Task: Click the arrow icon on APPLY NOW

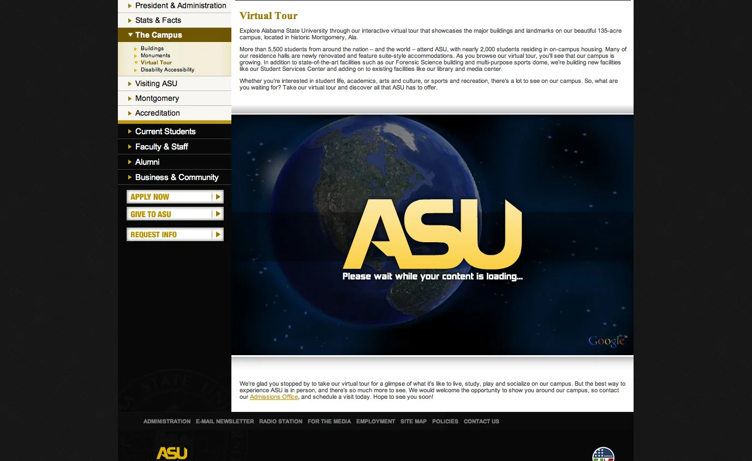Action: (218, 197)
